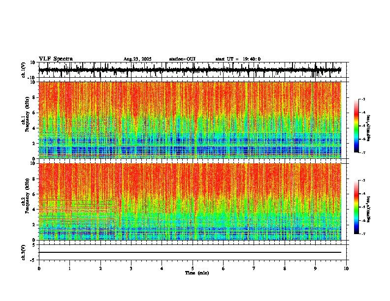Click the flat ch.3 voltage trace line

(x=190, y=252)
